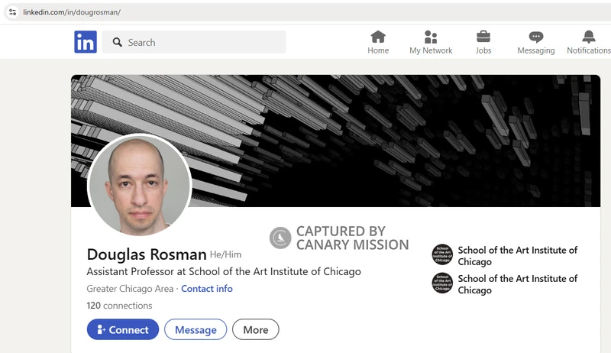Click the search magnifier icon
Viewport: 611px width, 353px height.
point(118,43)
